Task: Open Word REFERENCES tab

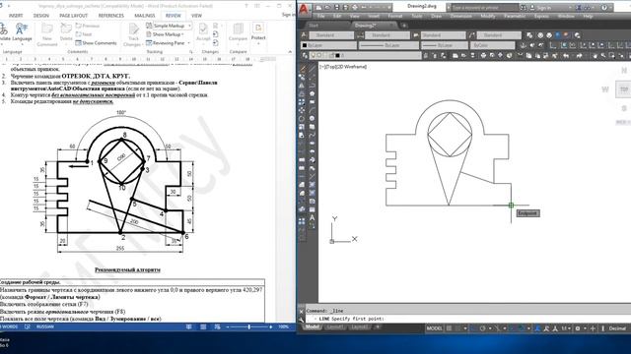Action: point(111,16)
